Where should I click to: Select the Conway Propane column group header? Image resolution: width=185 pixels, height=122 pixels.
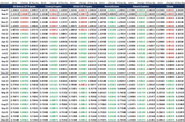tap(53, 6)
